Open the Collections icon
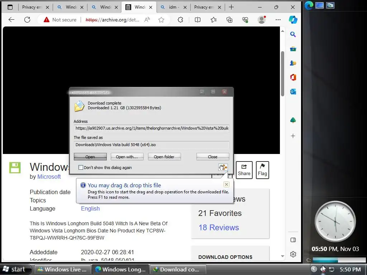Screen dimensions: 367x275 [229, 20]
